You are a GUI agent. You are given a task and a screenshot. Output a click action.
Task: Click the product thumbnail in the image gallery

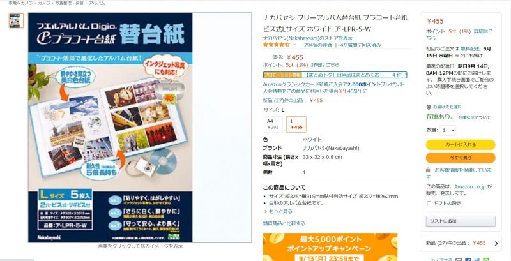pyautogui.click(x=16, y=20)
